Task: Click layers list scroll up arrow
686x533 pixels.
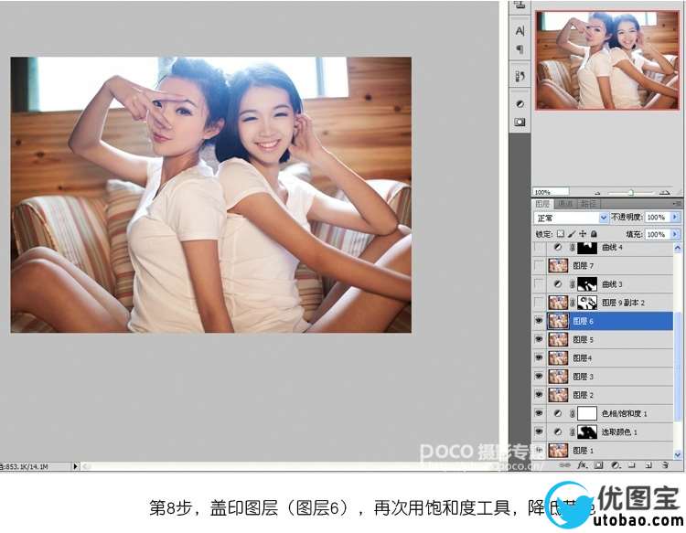Action: tap(677, 249)
